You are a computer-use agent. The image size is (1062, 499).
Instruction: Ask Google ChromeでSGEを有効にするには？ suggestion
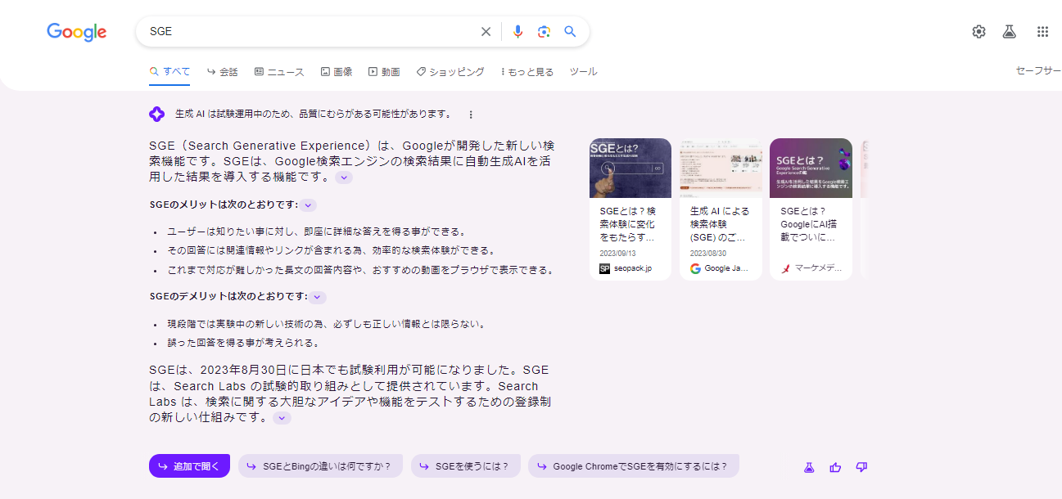tap(634, 466)
